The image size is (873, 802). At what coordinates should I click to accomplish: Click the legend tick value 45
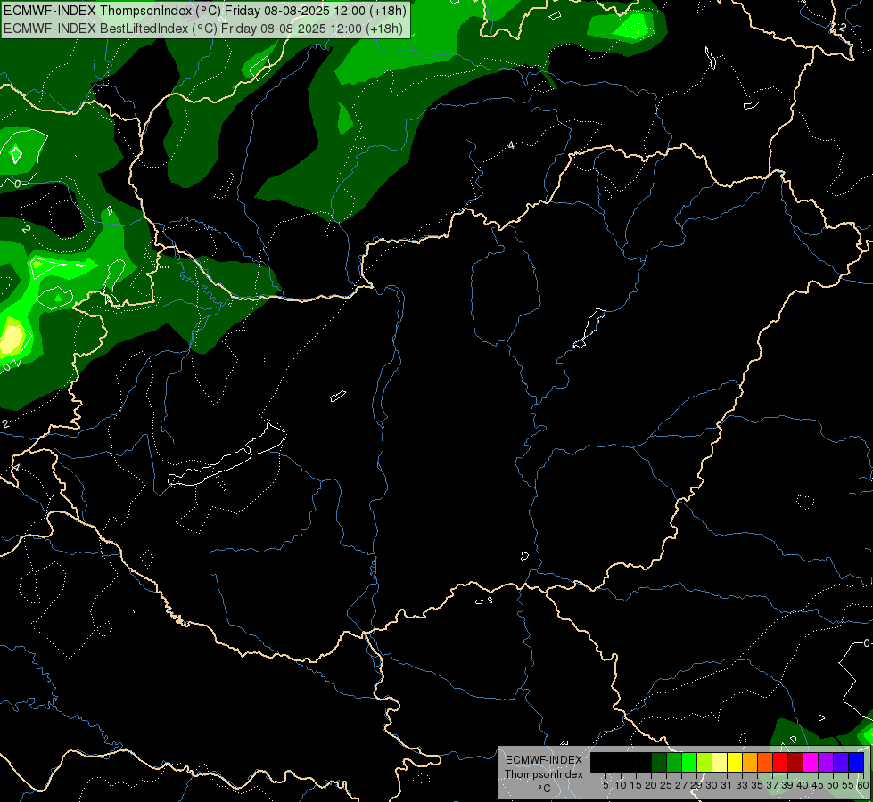point(818,785)
